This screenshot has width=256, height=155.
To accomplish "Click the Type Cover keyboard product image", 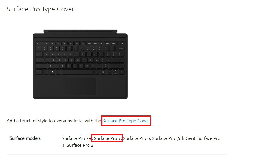I will [80, 64].
